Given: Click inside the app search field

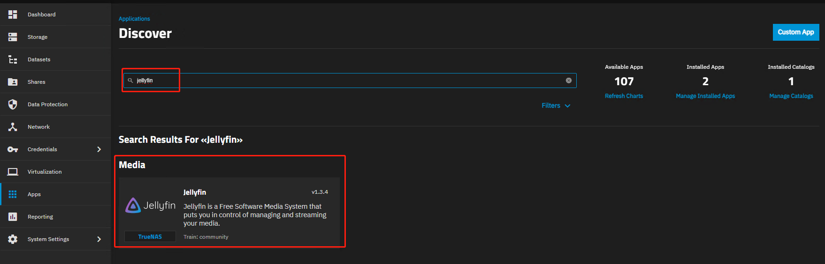Looking at the screenshot, I should (350, 81).
